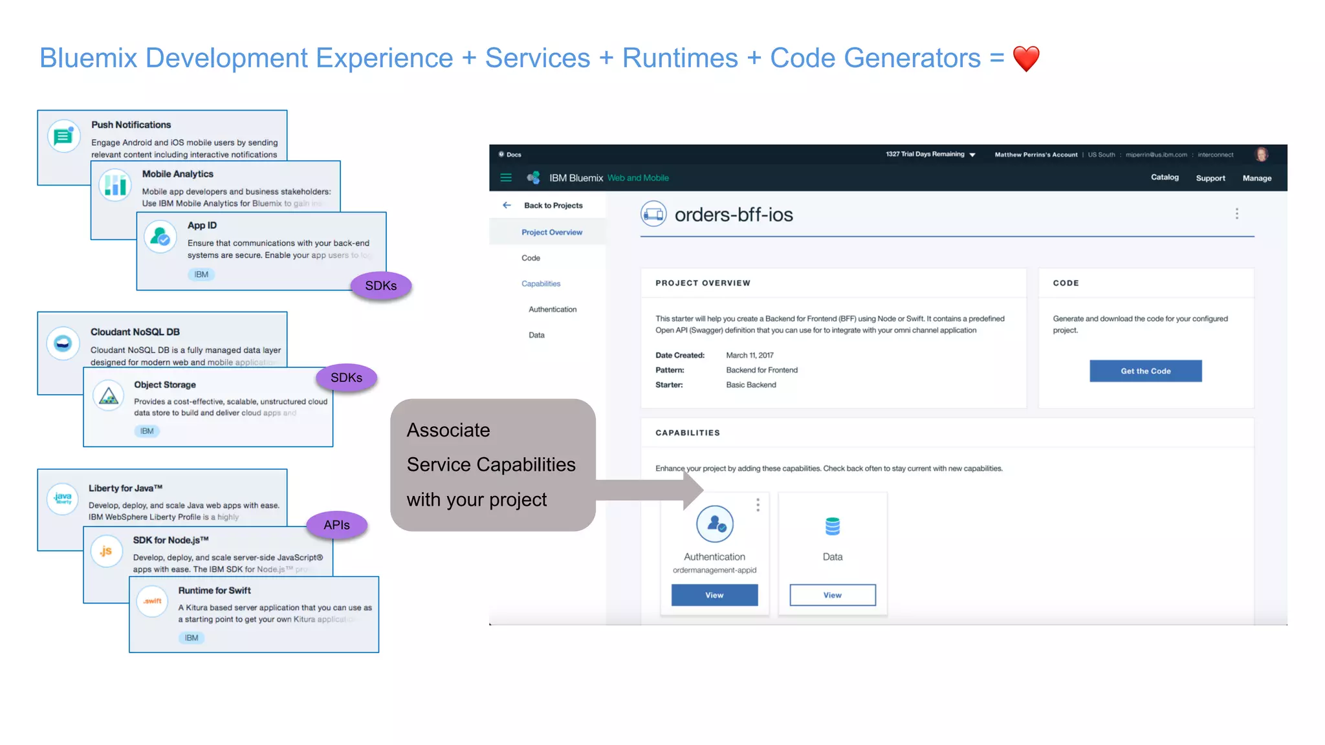Click the Data capability database icon
Image resolution: width=1325 pixels, height=745 pixels.
(832, 526)
